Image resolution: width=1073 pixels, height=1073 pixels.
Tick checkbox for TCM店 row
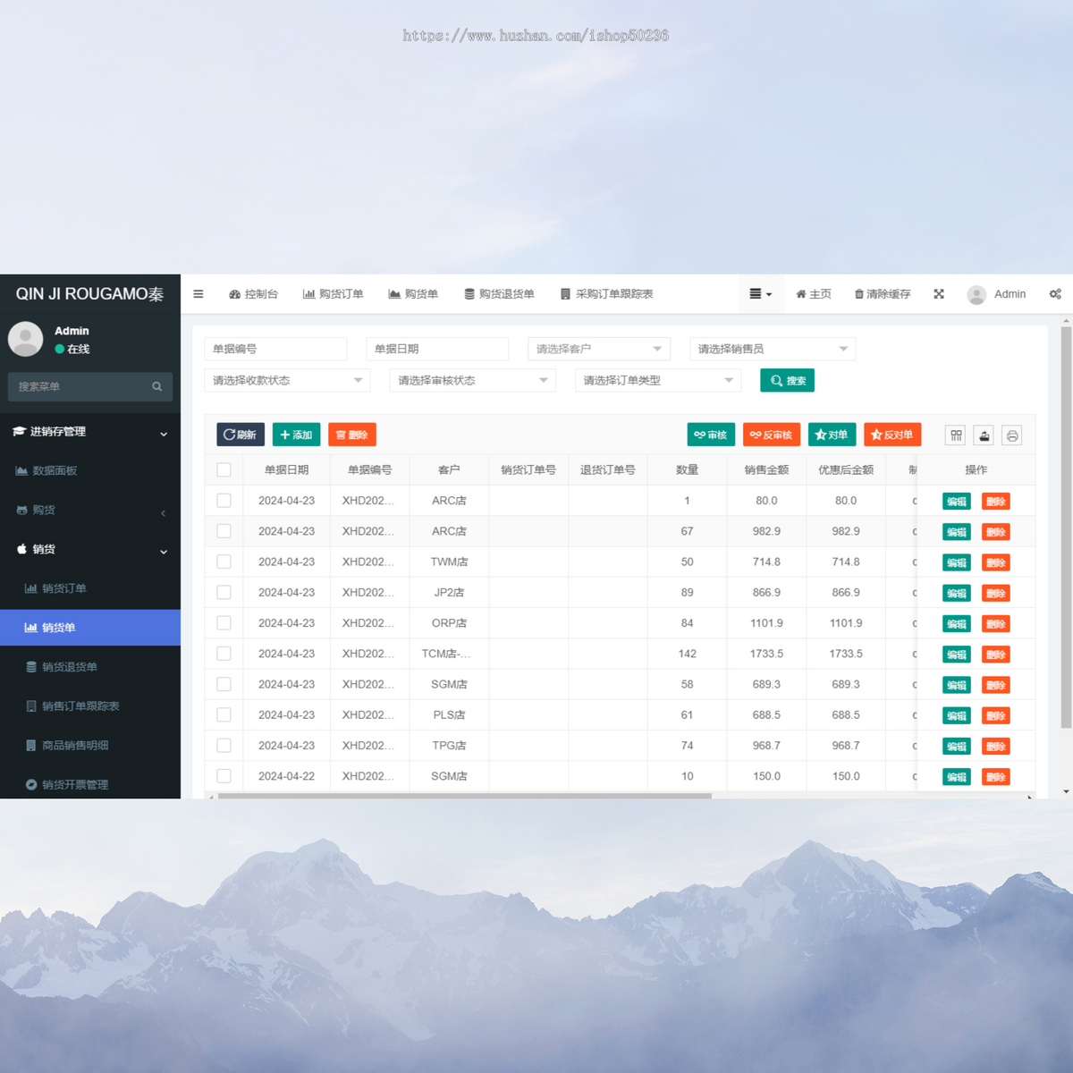pyautogui.click(x=224, y=654)
